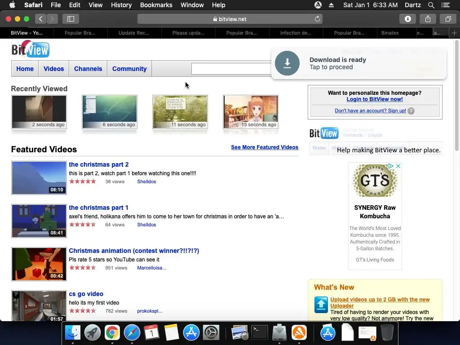Go back with Safari's back arrow
This screenshot has width=460, height=345.
click(41, 19)
